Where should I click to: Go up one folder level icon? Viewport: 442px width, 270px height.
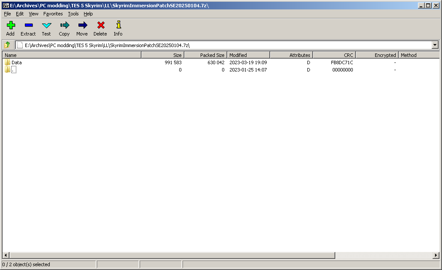coord(7,45)
